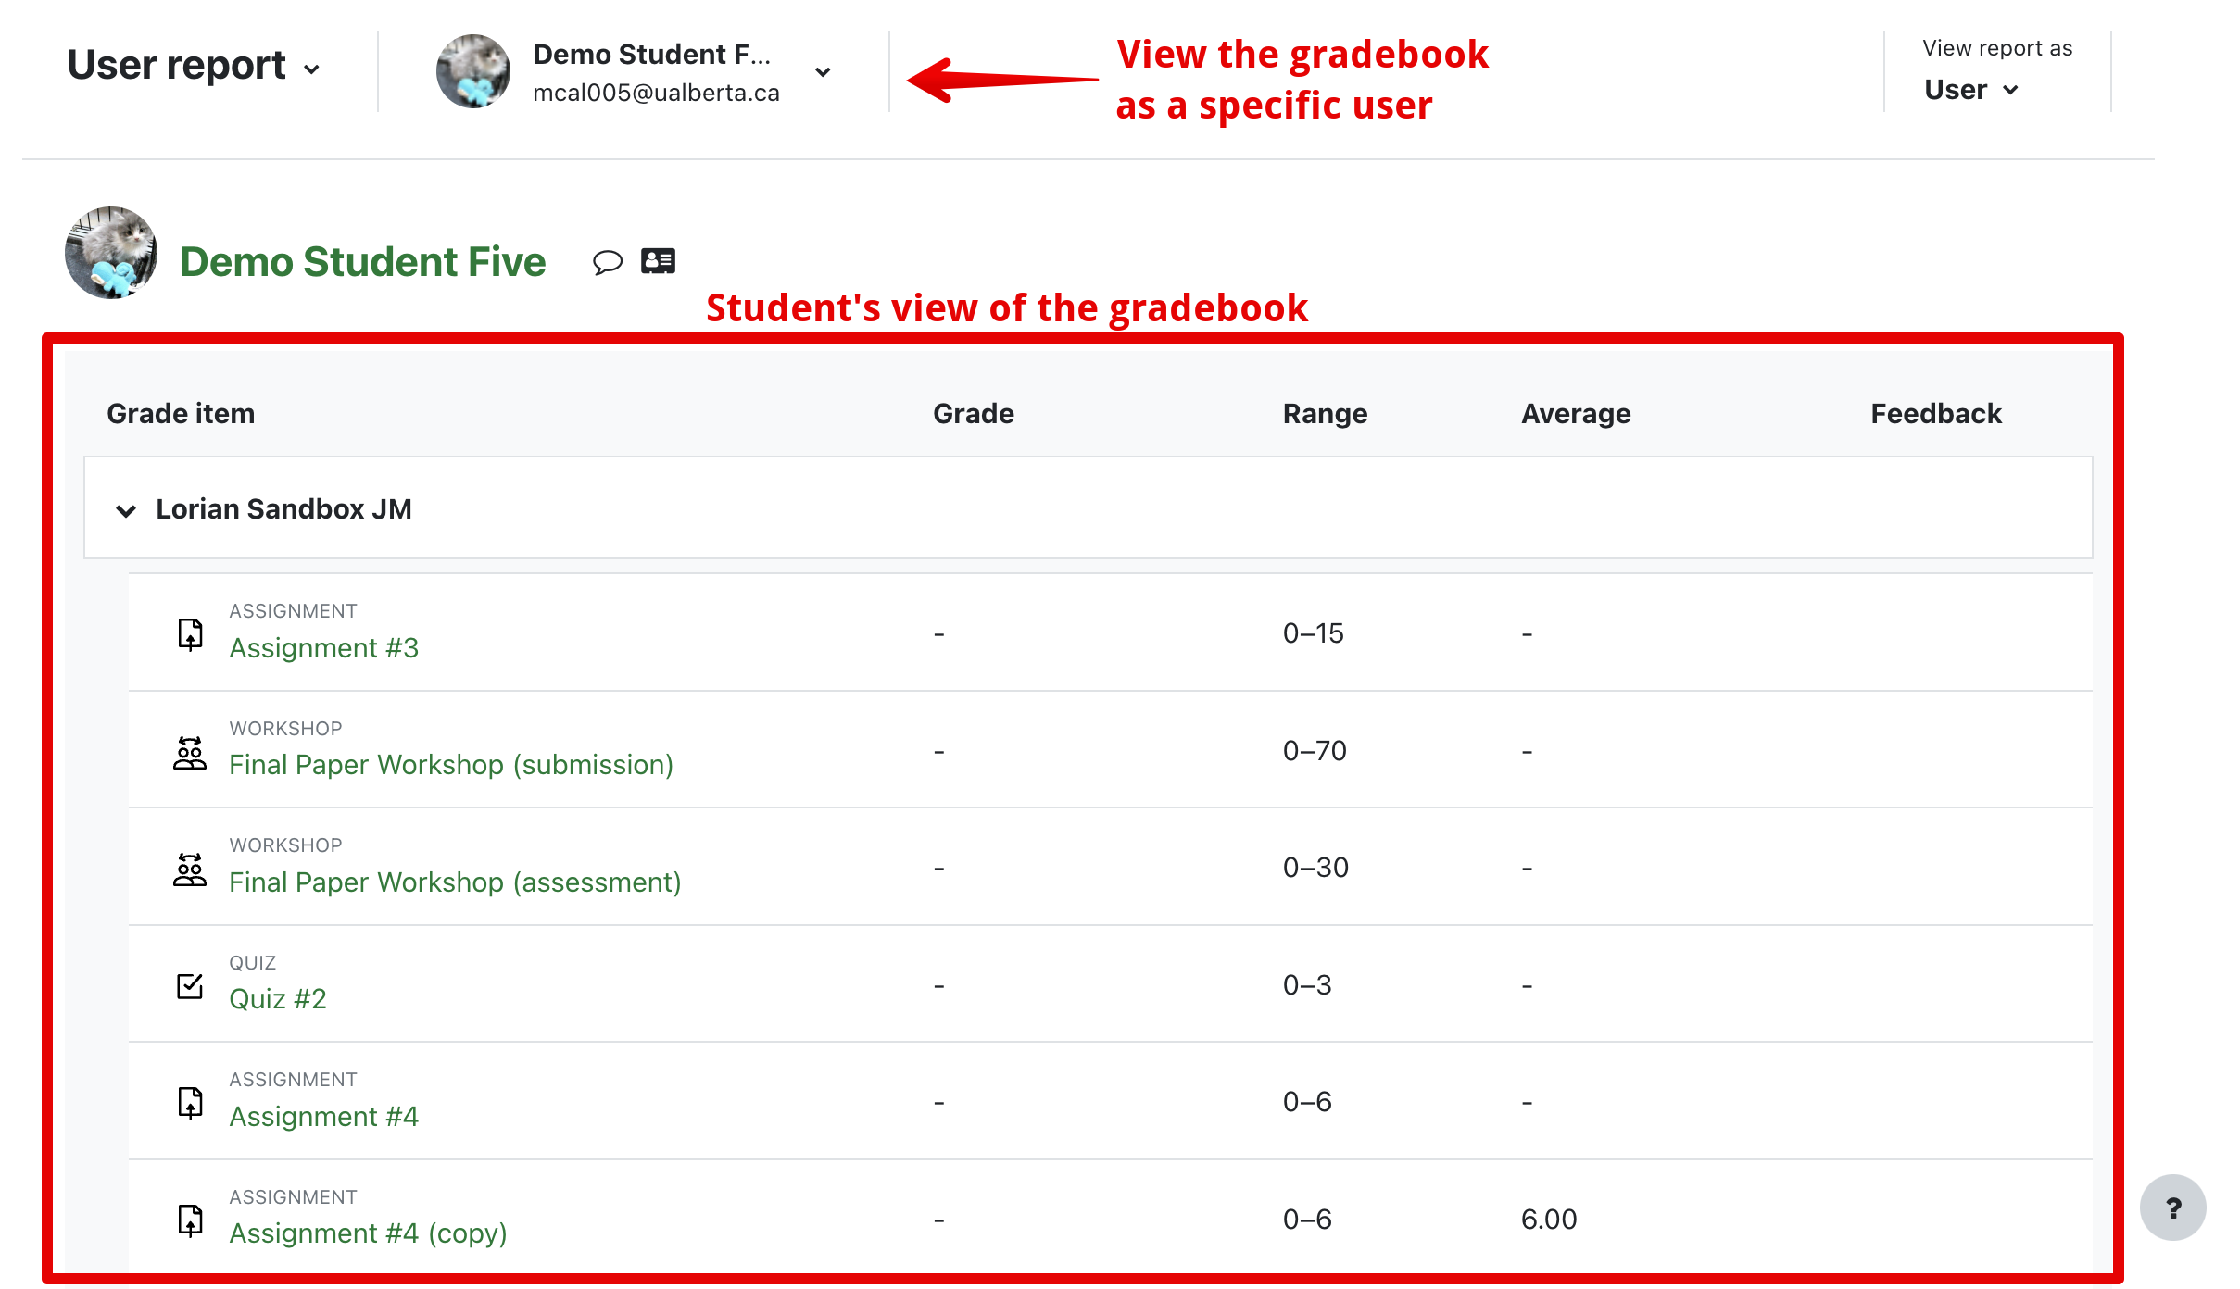2240x1289 pixels.
Task: Click the workshop icon for Final Paper submission
Action: (190, 752)
